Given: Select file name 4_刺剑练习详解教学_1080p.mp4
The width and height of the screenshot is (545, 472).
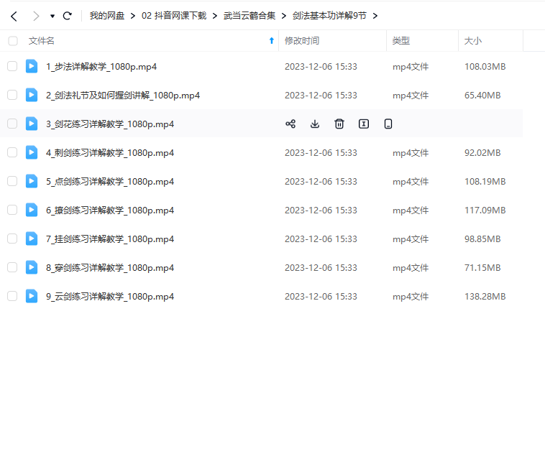Looking at the screenshot, I should click(110, 153).
